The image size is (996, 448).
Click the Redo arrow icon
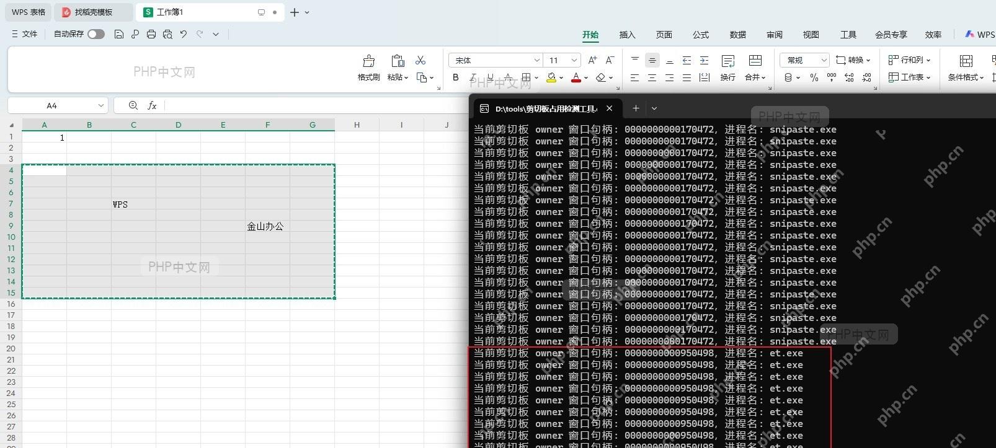[200, 34]
